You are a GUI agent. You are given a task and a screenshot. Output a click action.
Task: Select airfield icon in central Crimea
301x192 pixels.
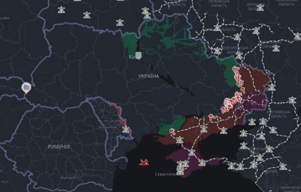192,152
